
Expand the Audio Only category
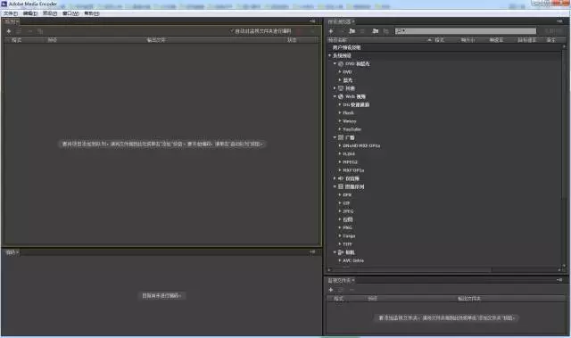pyautogui.click(x=335, y=178)
